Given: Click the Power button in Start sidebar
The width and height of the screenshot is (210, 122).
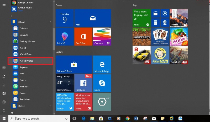Looking at the screenshot, I should [x=4, y=110].
